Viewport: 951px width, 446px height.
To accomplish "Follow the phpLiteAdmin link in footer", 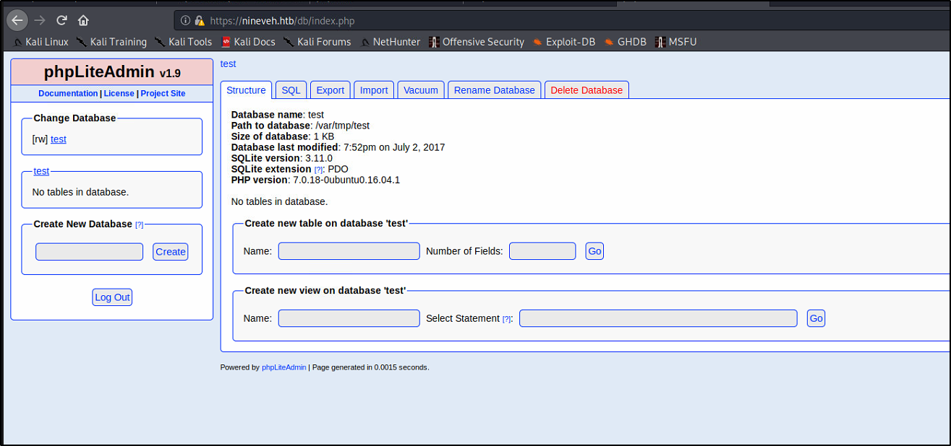I will tap(283, 367).
